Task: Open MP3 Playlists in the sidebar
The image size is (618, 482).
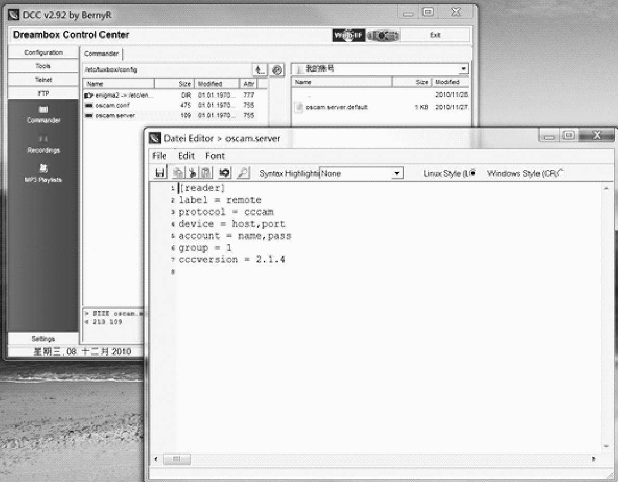Action: pos(43,174)
